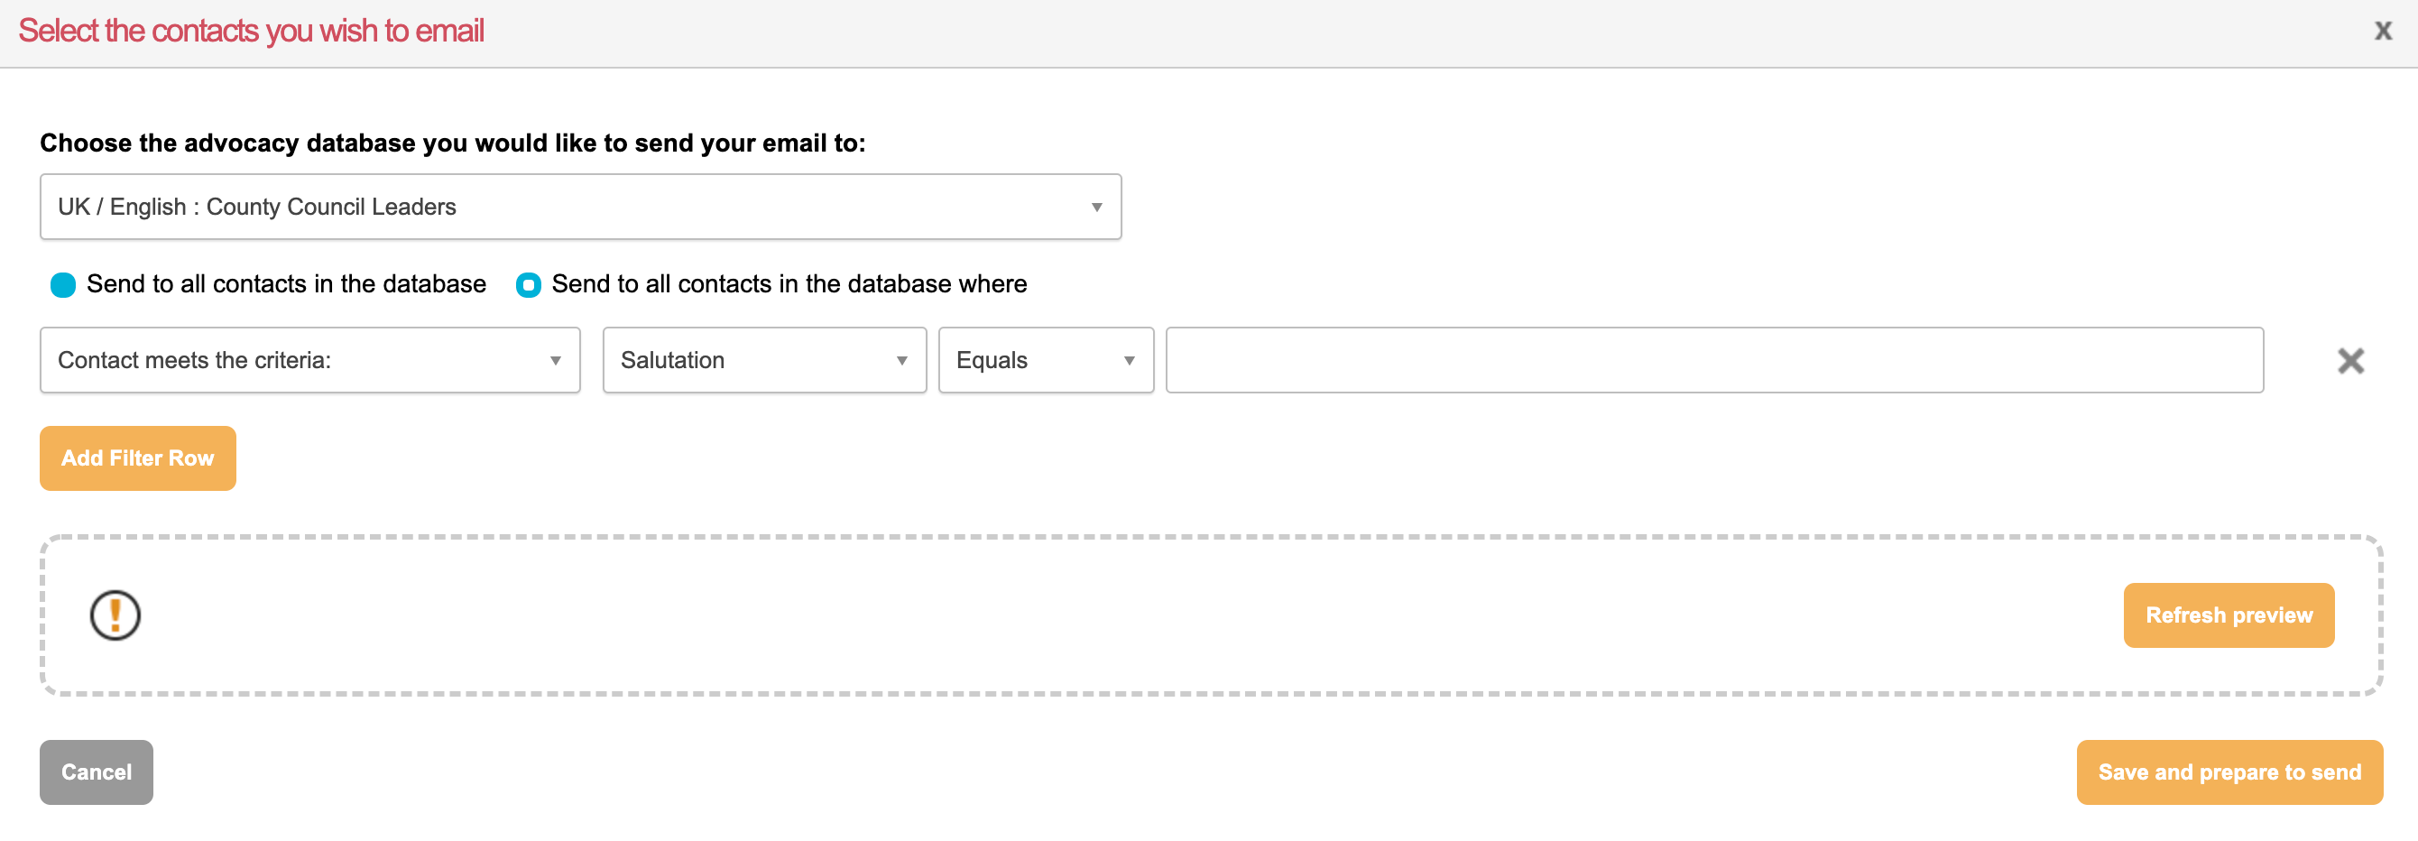Open the Contact meets the criteria dropdown
This screenshot has width=2418, height=841.
(x=300, y=360)
